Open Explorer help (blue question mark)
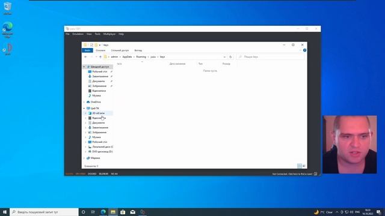This screenshot has height=216, width=385. coord(304,50)
